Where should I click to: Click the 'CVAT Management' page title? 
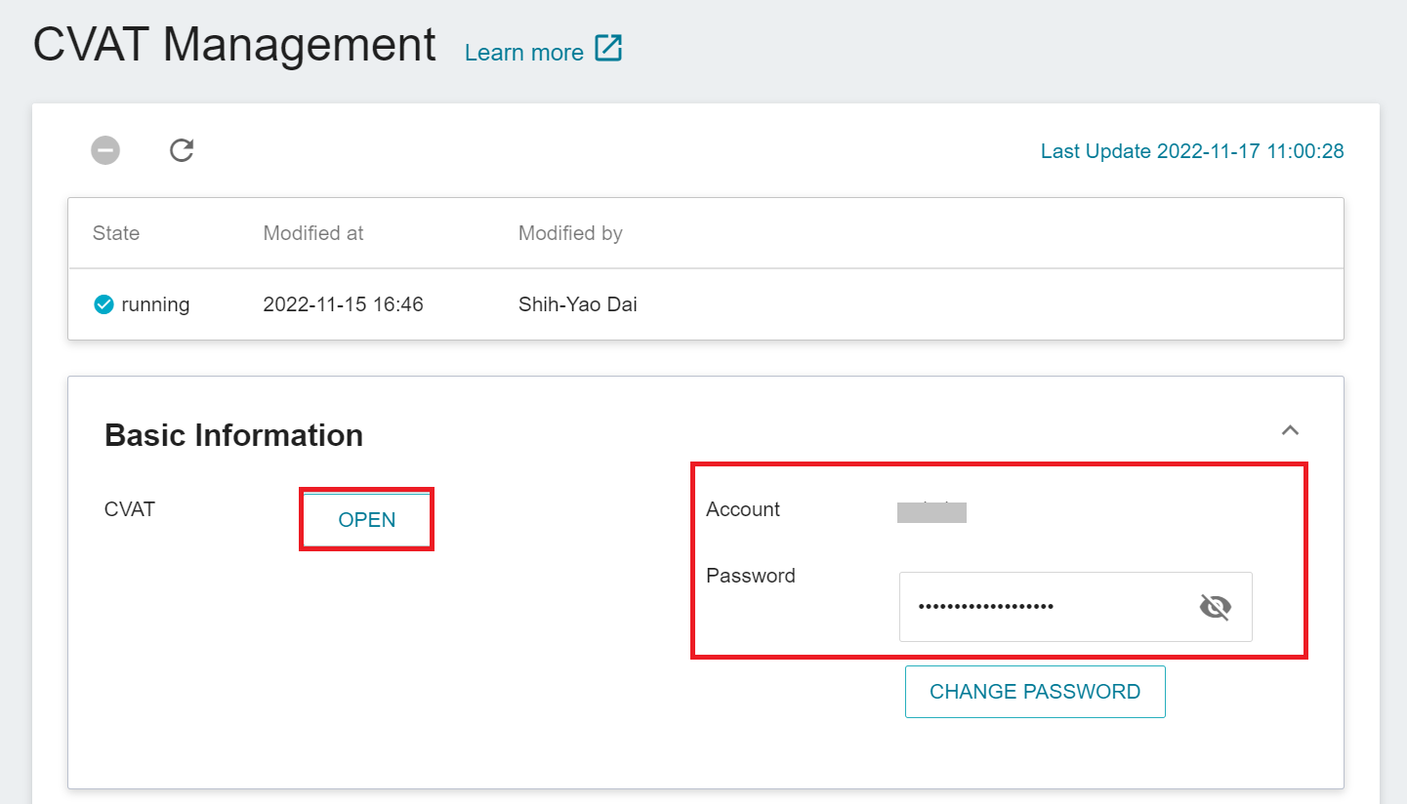point(234,46)
